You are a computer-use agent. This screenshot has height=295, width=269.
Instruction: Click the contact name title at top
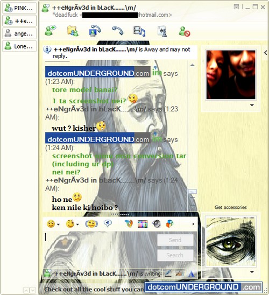94,8
